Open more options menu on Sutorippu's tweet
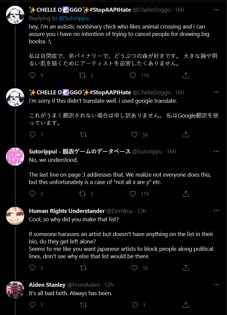The image size is (227, 315). pos(216,151)
